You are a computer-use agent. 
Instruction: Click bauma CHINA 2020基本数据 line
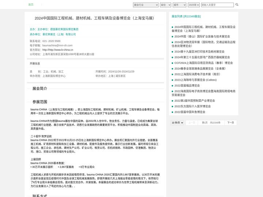[x=48, y=163]
